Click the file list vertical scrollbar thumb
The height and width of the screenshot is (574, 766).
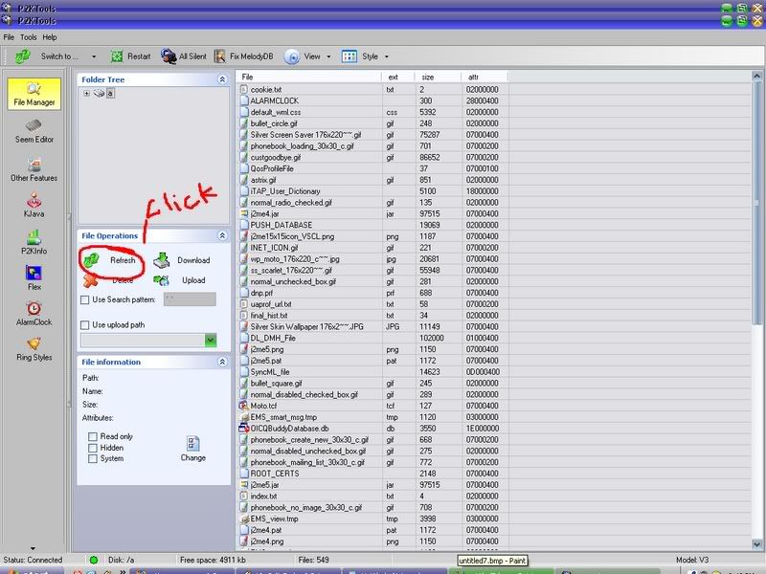(756, 205)
